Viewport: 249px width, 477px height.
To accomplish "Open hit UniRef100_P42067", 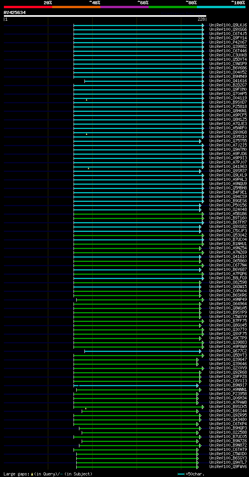I will 228,42.
